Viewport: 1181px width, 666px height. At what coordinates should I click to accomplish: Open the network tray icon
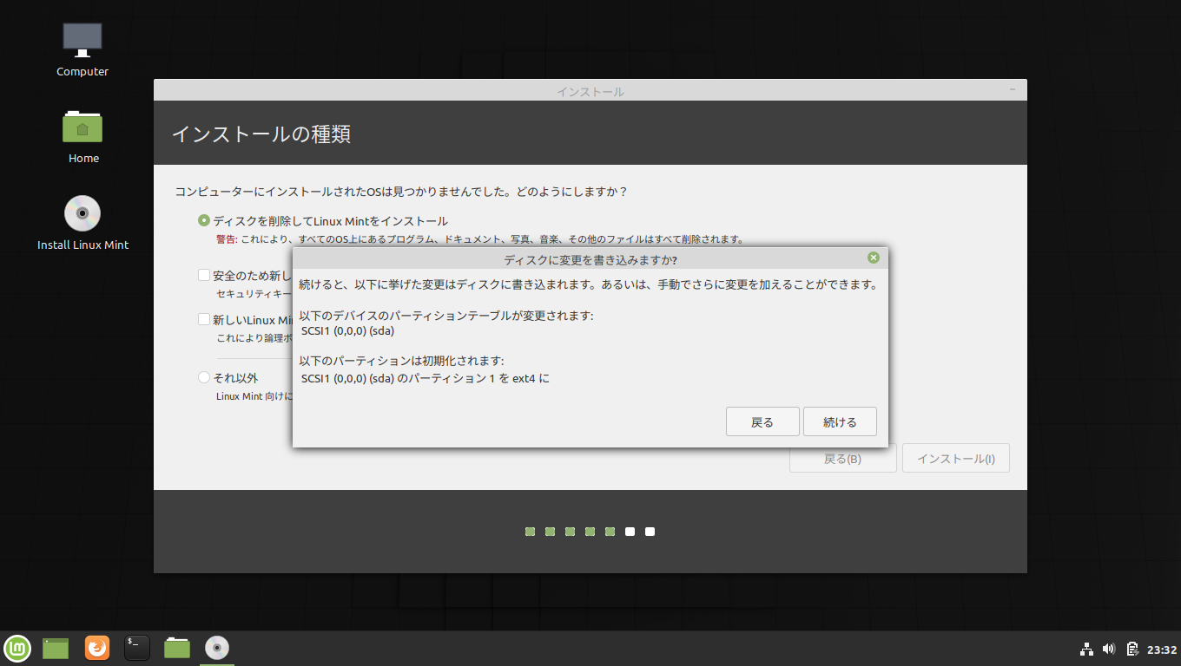(1086, 649)
